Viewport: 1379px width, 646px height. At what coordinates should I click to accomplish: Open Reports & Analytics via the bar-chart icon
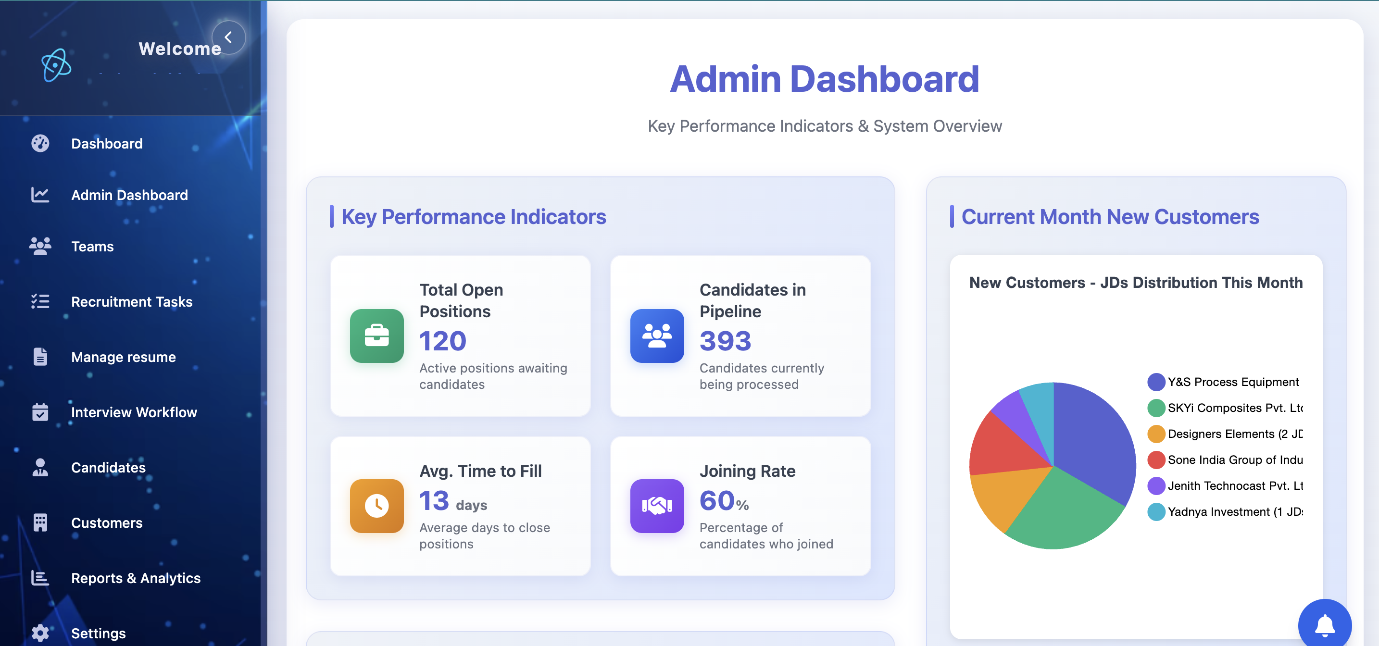(41, 578)
